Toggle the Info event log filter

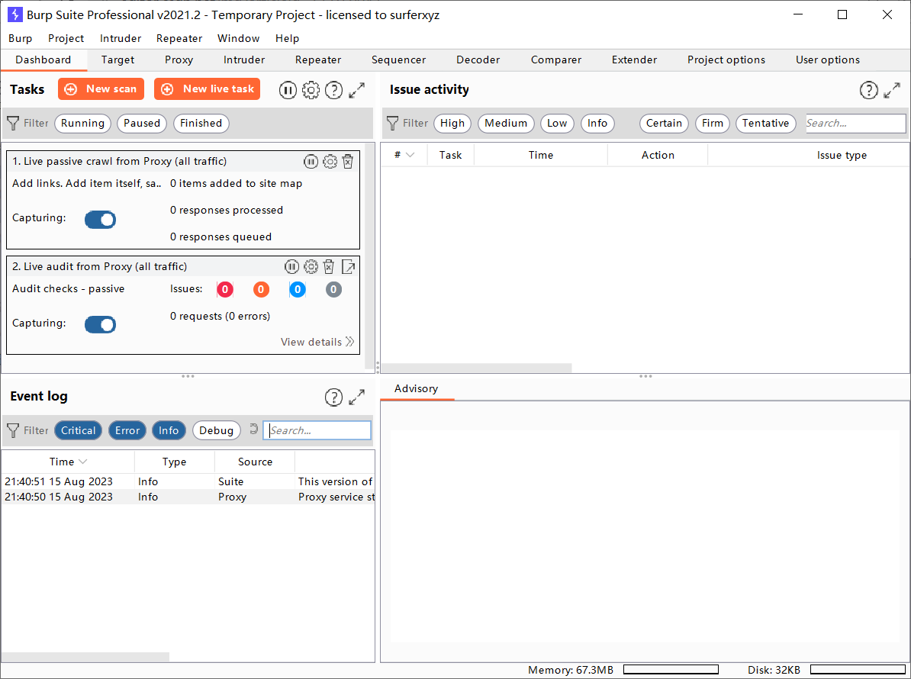(169, 430)
